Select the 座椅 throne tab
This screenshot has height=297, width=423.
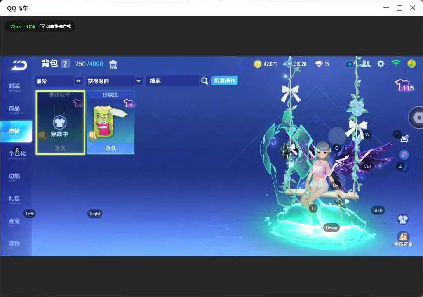tap(16, 132)
